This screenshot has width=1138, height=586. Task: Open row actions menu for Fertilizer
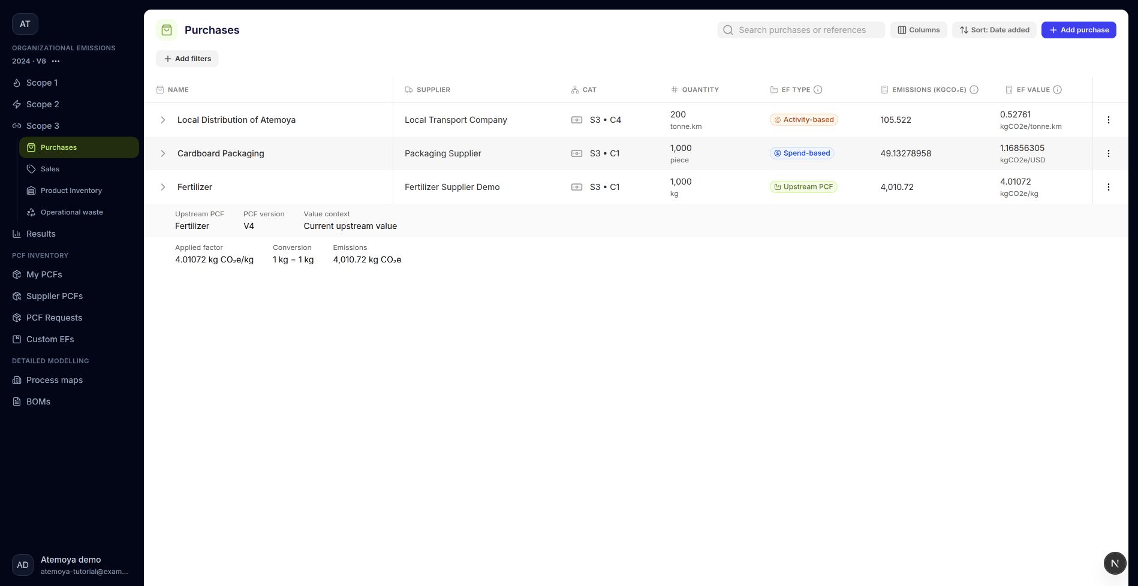coord(1109,187)
